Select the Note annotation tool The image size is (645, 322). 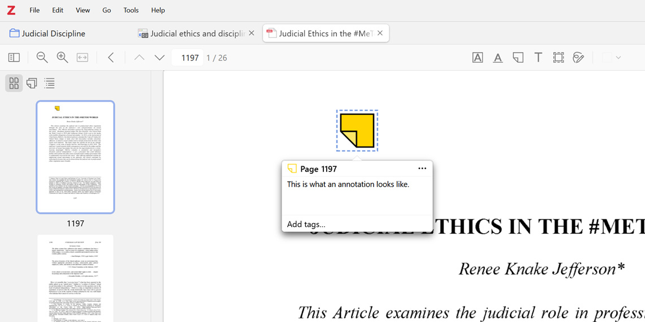[518, 58]
